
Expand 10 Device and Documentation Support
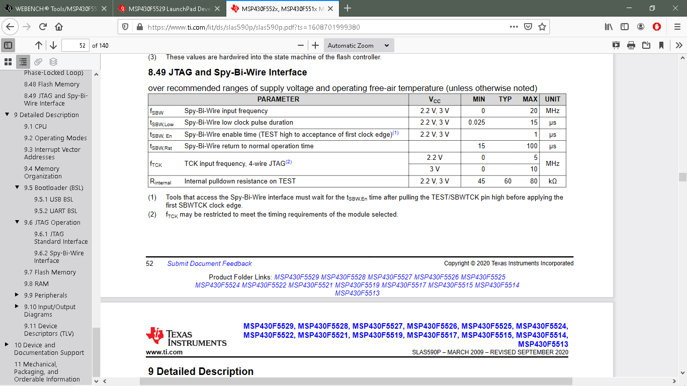click(x=7, y=345)
